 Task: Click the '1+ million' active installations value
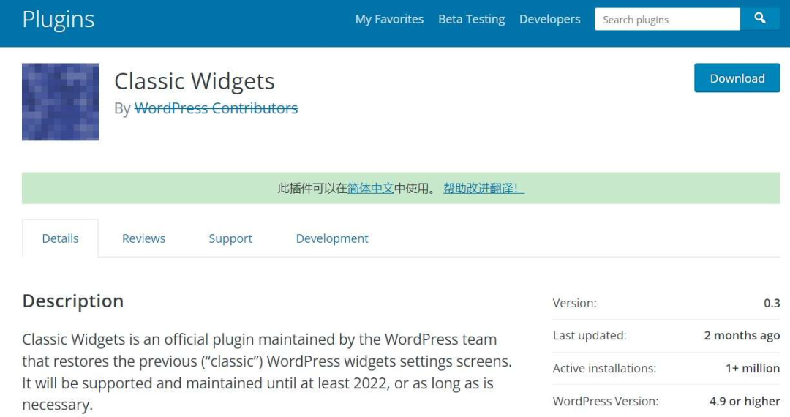coord(753,368)
